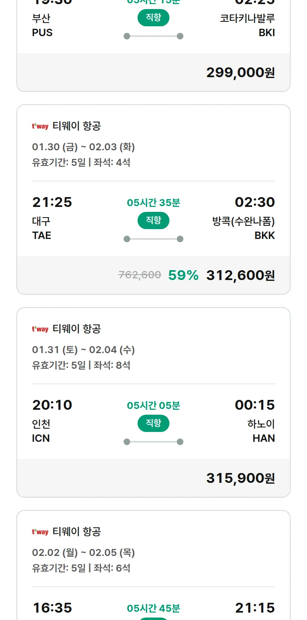Click the t'way logo on the Incheon–Hanoi card
Screen dimensions: 307x620
pyautogui.click(x=40, y=329)
